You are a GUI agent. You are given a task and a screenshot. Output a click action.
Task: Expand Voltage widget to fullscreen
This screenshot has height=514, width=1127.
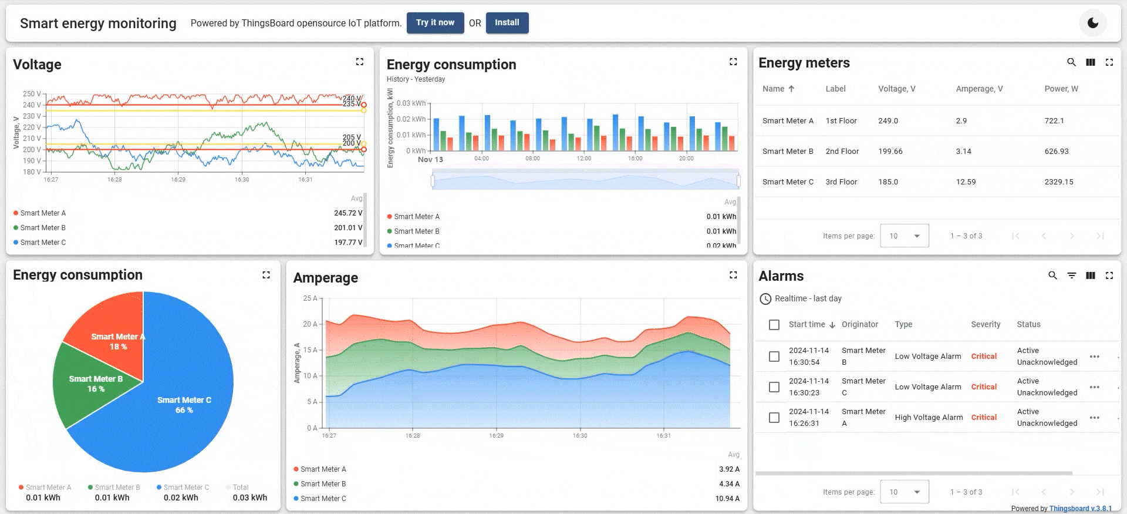[360, 62]
